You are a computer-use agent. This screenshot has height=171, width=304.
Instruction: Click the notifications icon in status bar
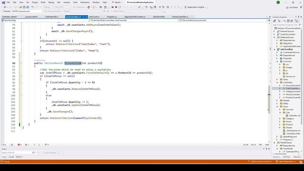(x=301, y=161)
